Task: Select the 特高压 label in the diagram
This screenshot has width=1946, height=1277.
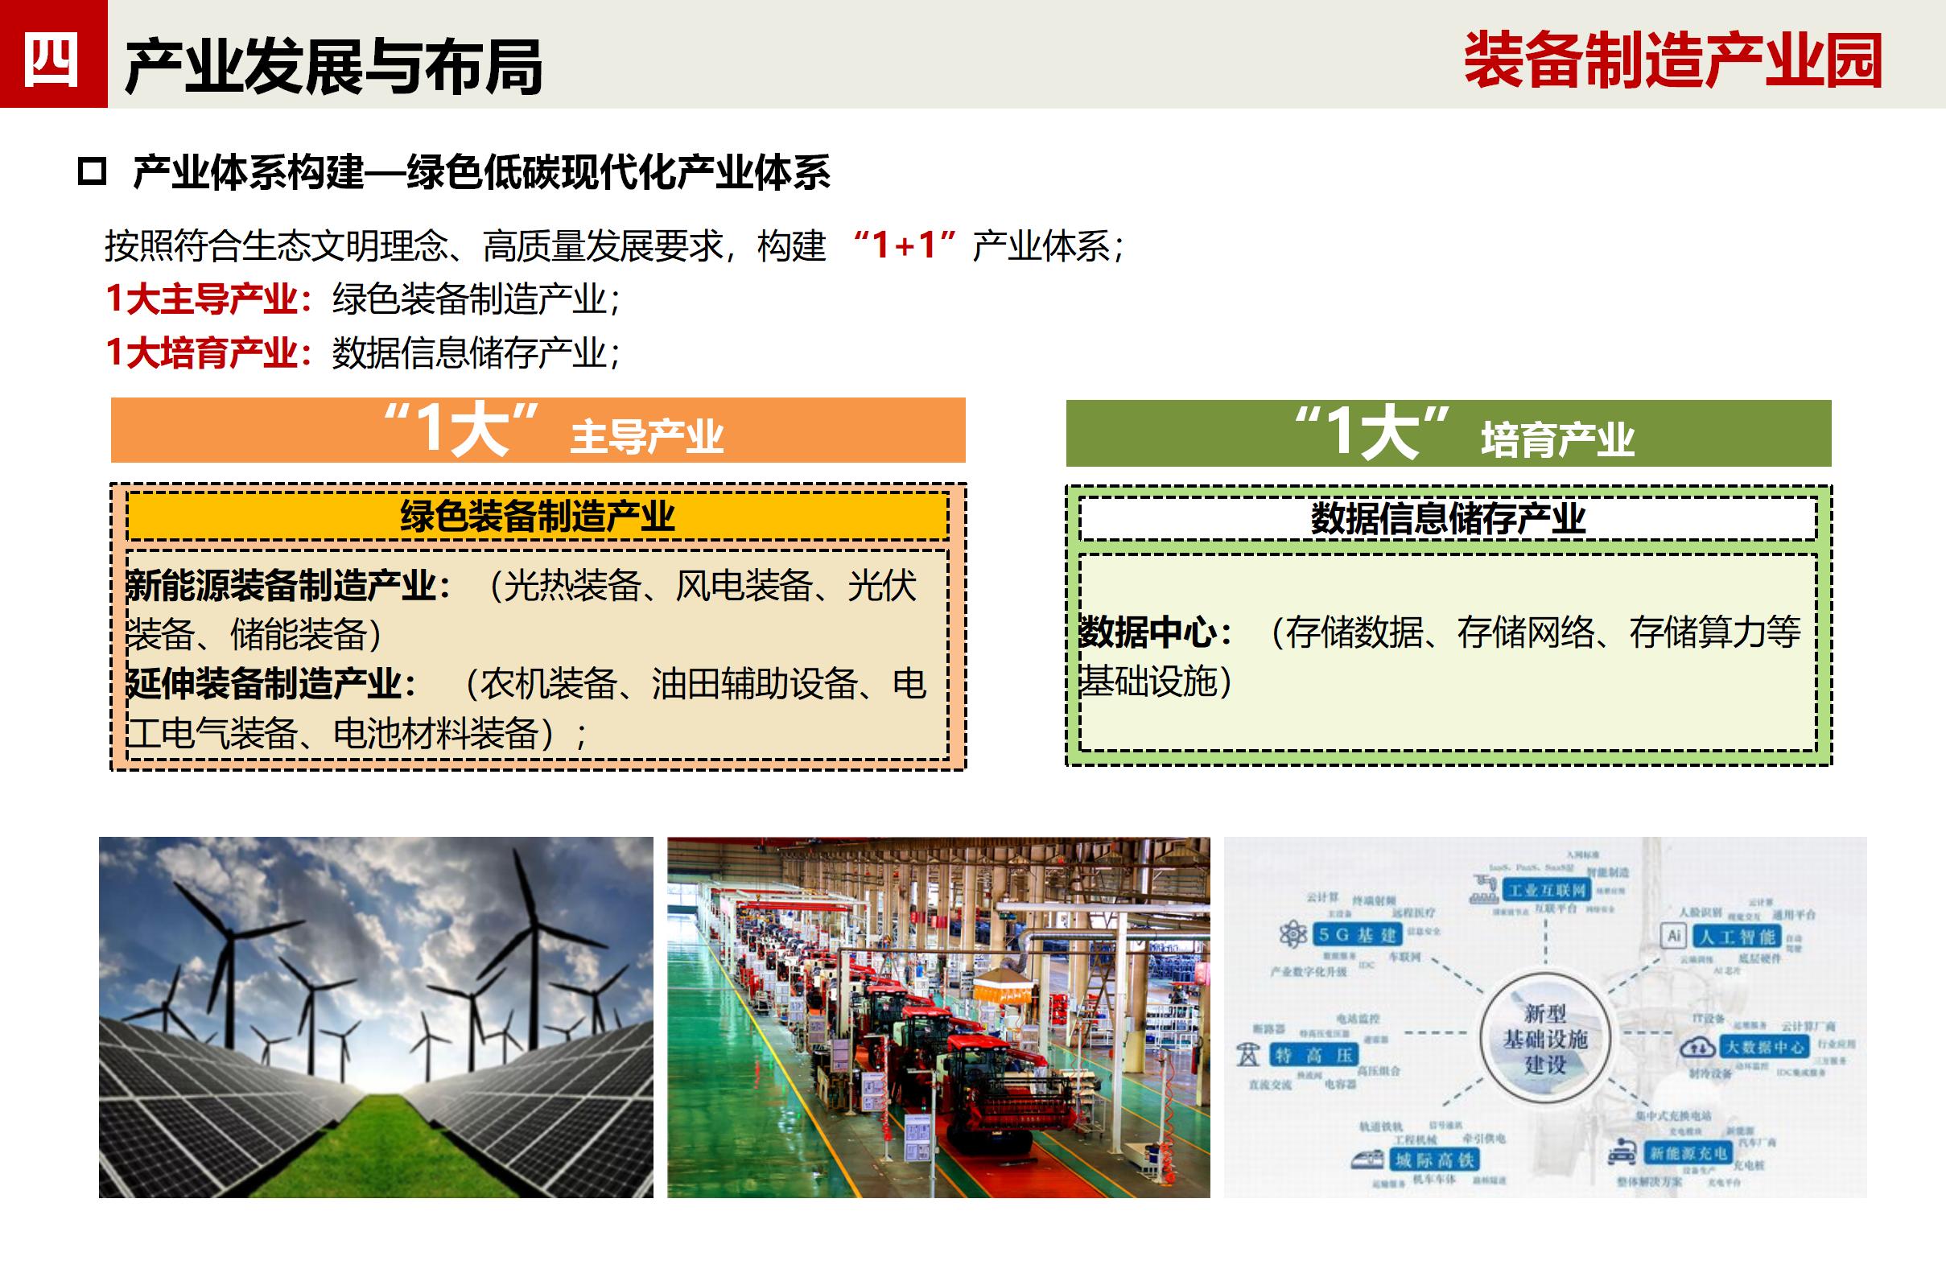Action: tap(1313, 1056)
